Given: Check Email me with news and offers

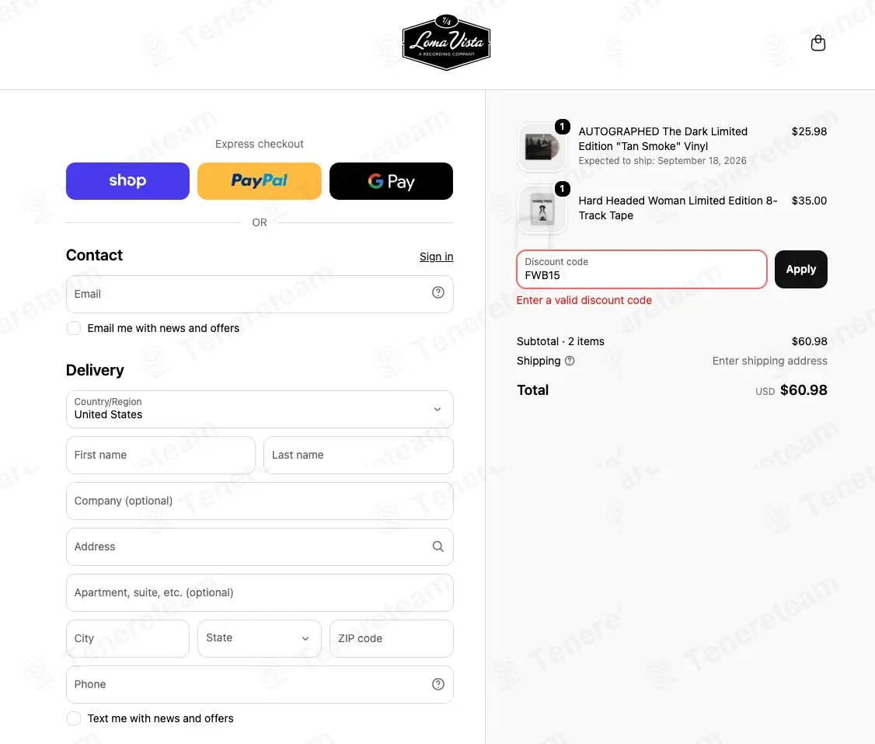Looking at the screenshot, I should pos(74,328).
